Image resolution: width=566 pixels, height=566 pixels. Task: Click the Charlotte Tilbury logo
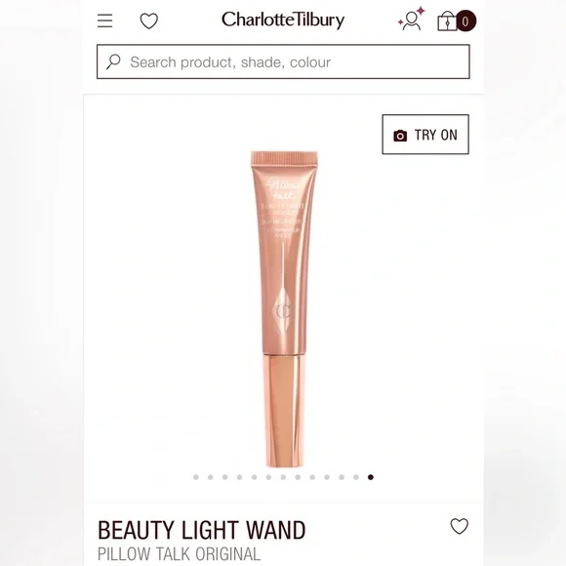tap(283, 20)
